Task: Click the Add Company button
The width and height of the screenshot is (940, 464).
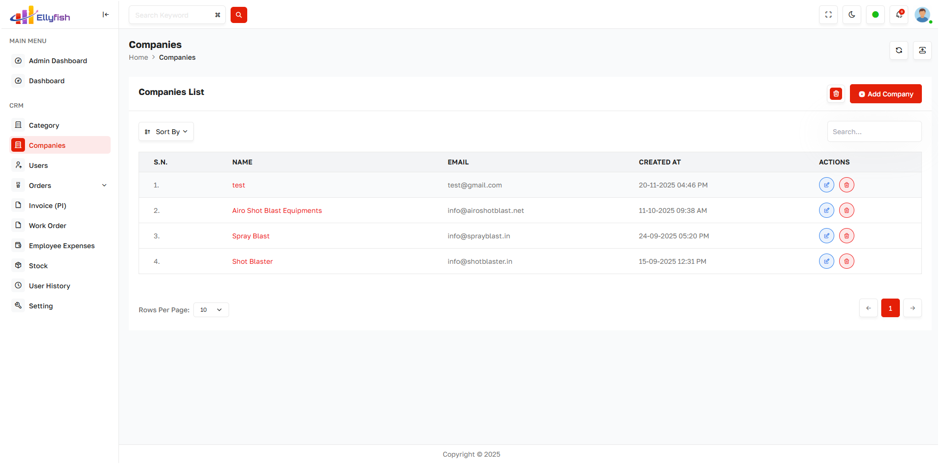Action: tap(886, 94)
